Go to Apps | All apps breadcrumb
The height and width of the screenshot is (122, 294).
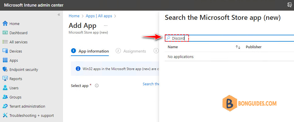tap(99, 16)
